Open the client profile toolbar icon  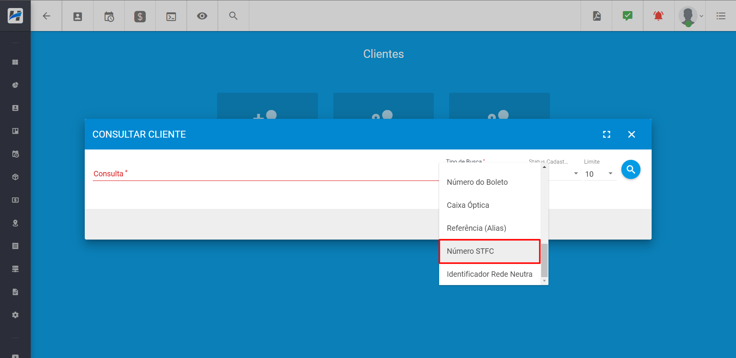(77, 16)
